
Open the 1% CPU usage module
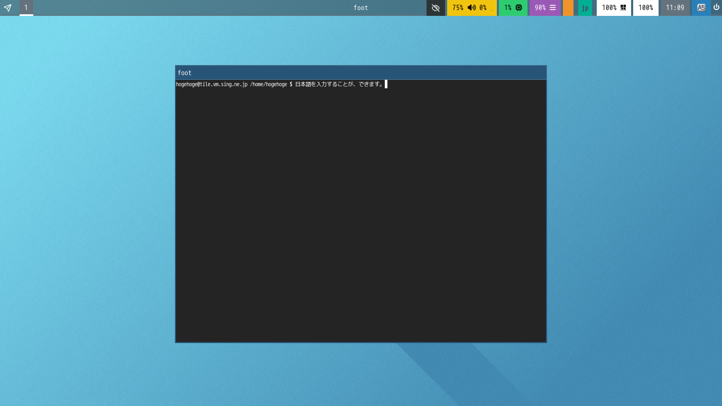point(513,8)
